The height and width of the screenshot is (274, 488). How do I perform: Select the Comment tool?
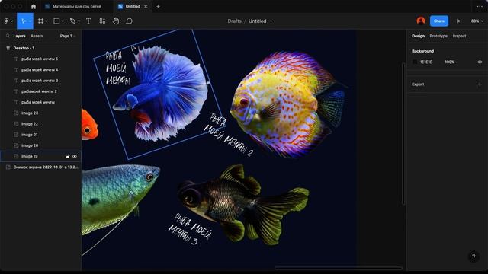click(129, 21)
